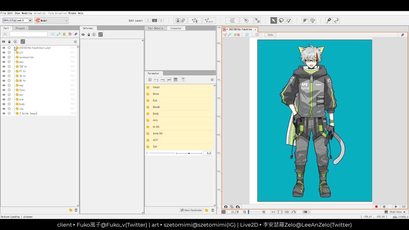Click the New Parameter button
The image size is (409, 230).
[191, 210]
